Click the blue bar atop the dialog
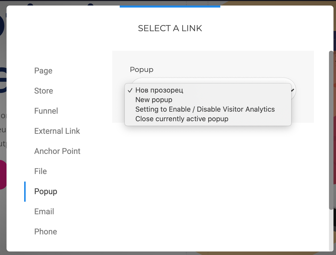This screenshot has width=336, height=255. (170, 6)
